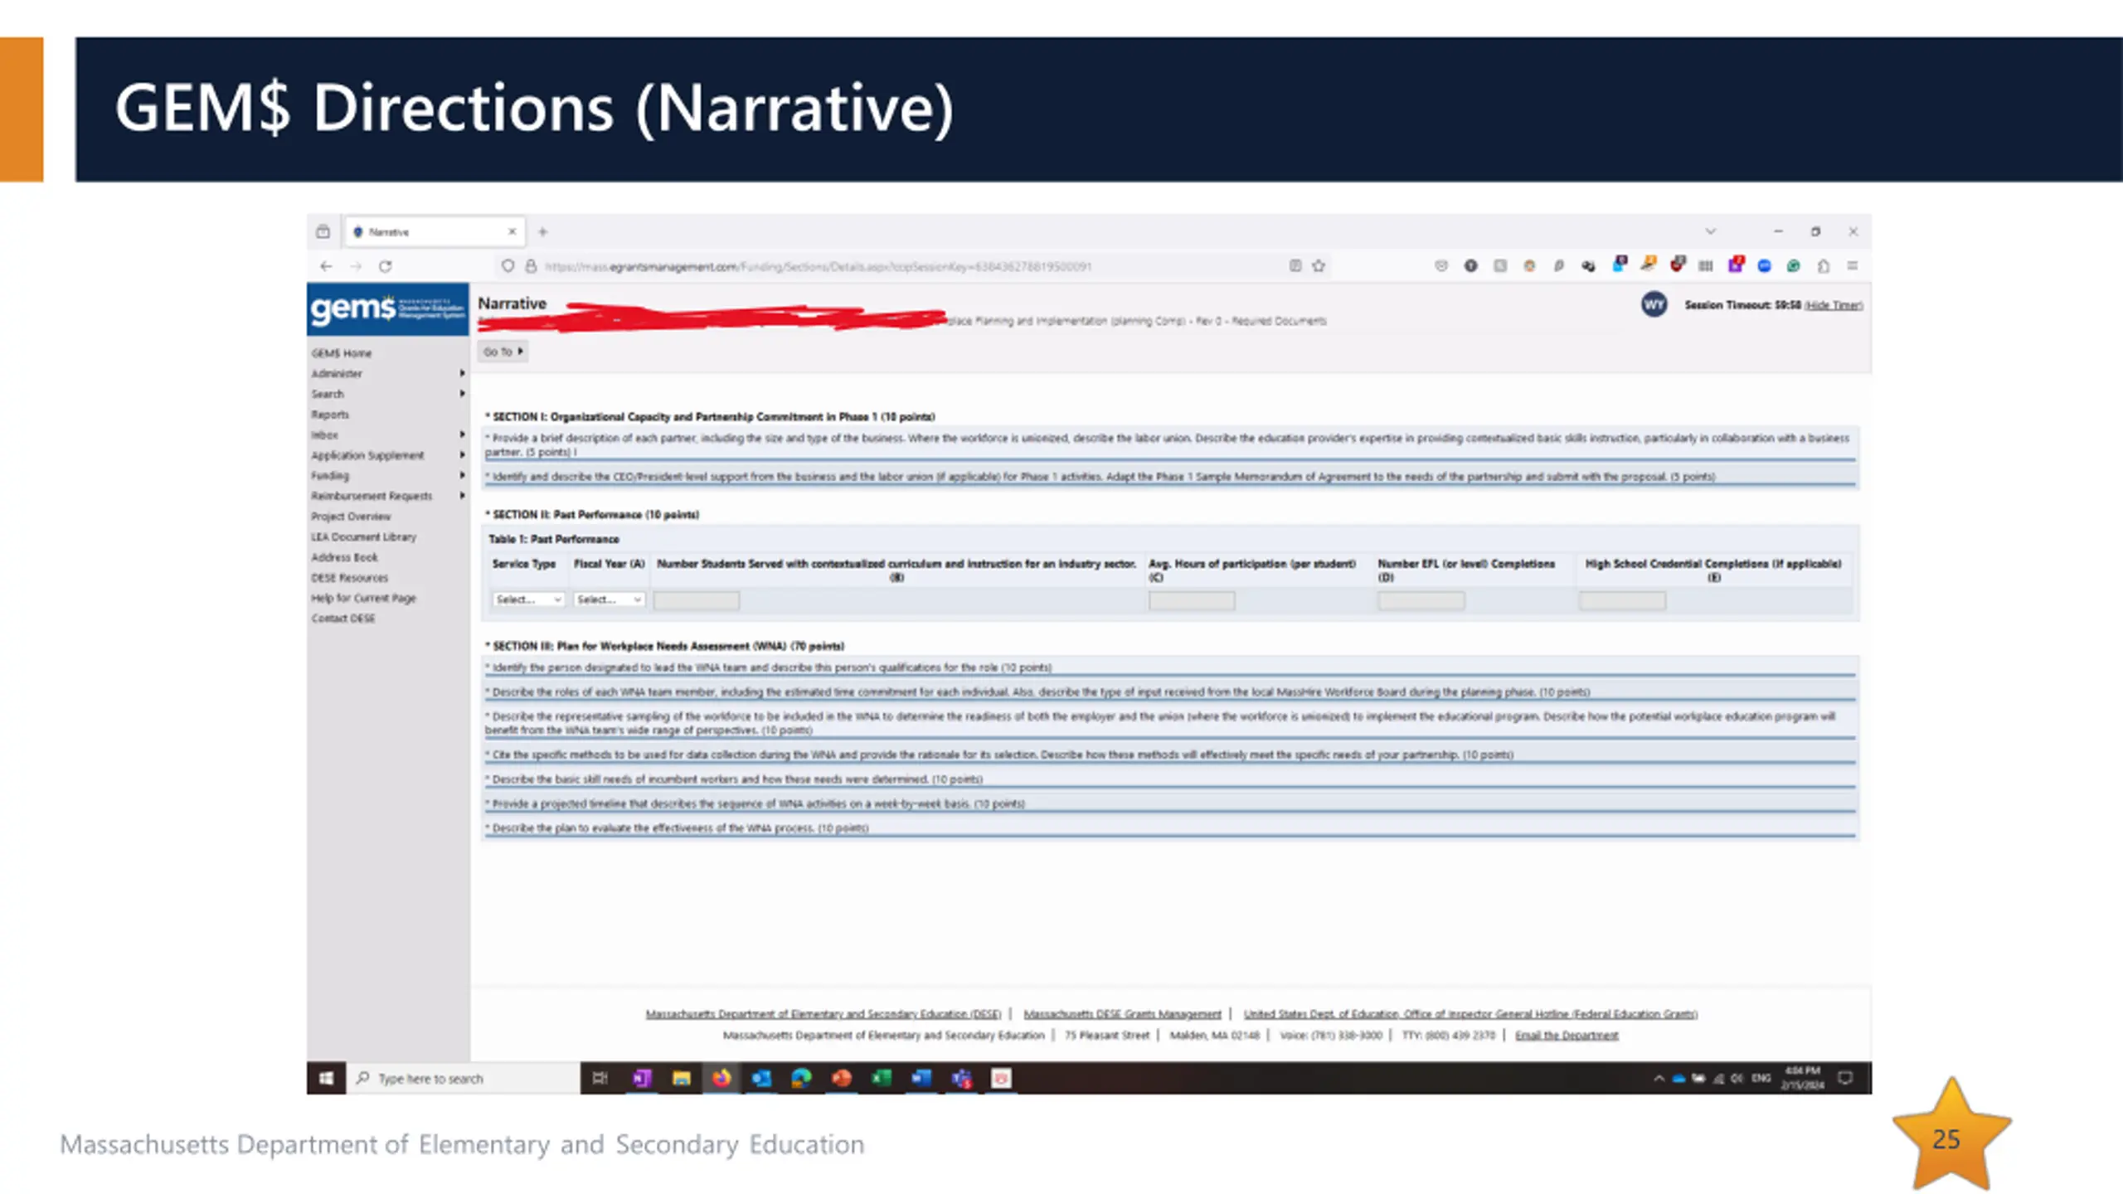Screen dimensions: 2123x1194
Task: Open a new browser tab with plus
Action: click(543, 232)
